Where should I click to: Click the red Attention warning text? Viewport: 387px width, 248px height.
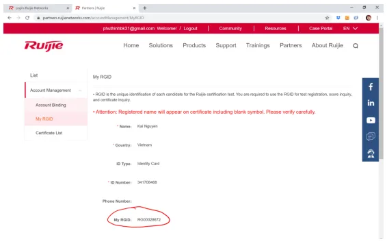tap(204, 112)
